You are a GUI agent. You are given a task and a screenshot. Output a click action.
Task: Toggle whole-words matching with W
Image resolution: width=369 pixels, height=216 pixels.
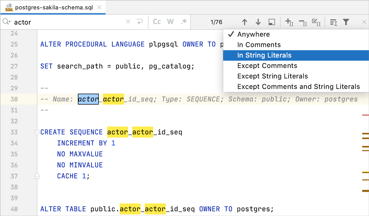[x=170, y=22]
